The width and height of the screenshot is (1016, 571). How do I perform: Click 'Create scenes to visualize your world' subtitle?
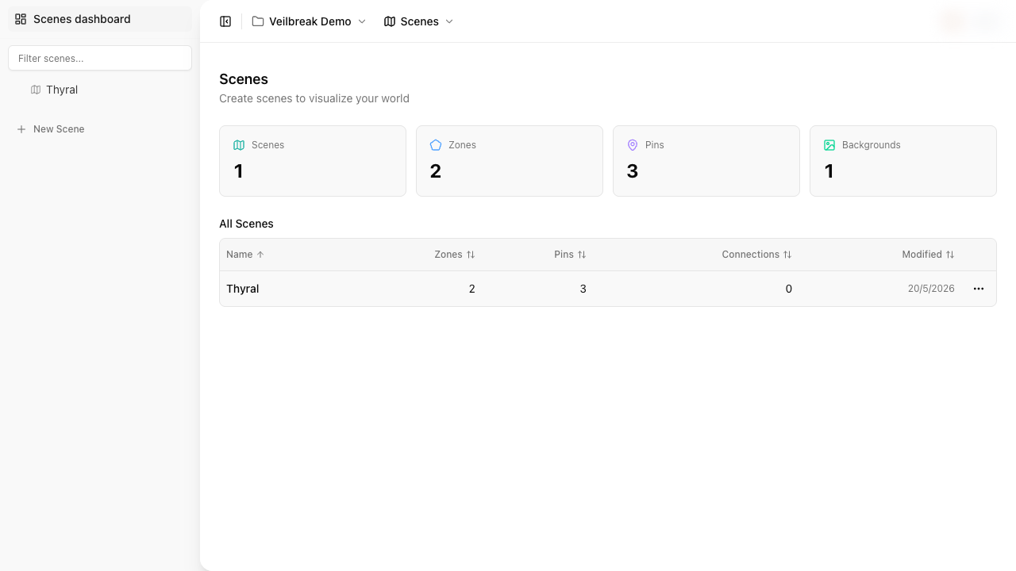click(x=314, y=98)
